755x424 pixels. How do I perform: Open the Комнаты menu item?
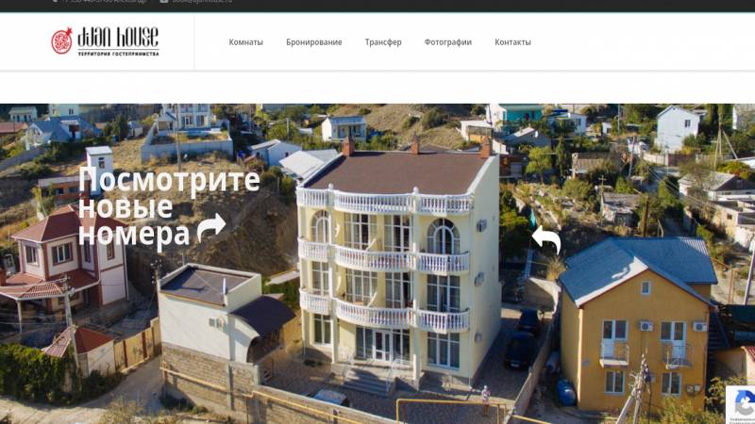tap(245, 42)
